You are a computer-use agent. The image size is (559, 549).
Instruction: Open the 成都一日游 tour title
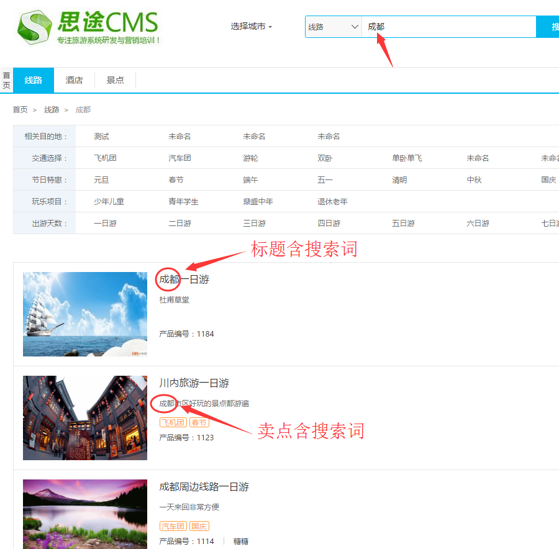184,279
